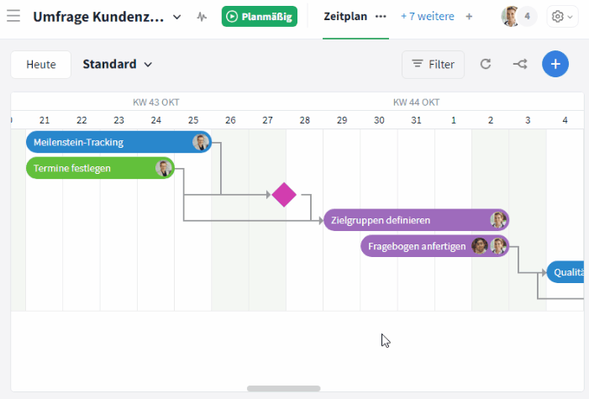Open Zeitplan tab three-dots options
Viewport: 589px width, 399px height.
click(x=381, y=17)
